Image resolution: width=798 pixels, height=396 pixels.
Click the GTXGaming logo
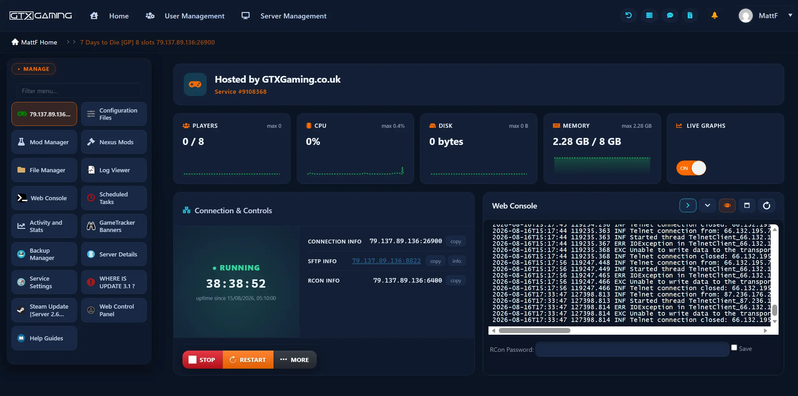tap(40, 16)
